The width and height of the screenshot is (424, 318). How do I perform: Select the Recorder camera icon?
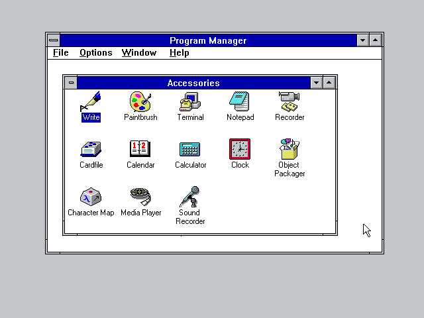pyautogui.click(x=290, y=102)
